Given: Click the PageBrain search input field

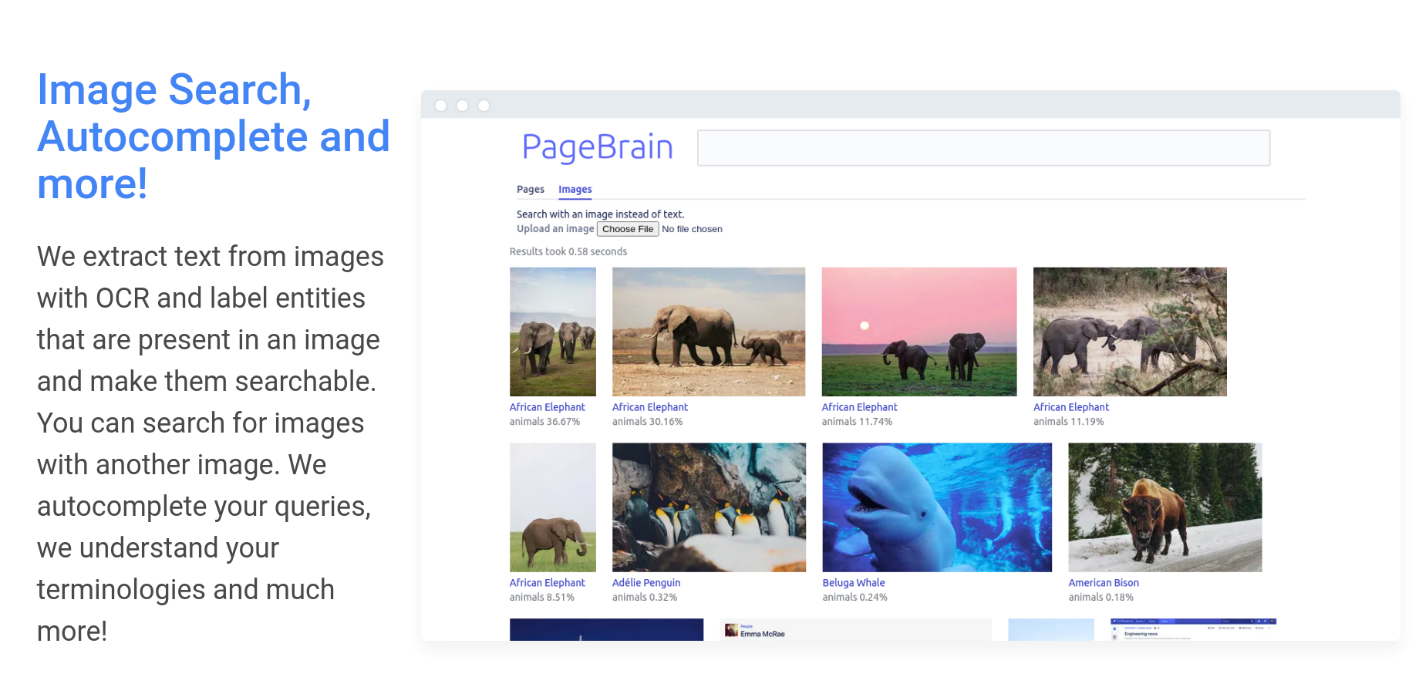Looking at the screenshot, I should (983, 148).
